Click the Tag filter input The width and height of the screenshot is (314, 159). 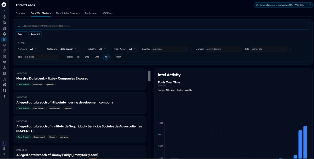tap(41, 57)
